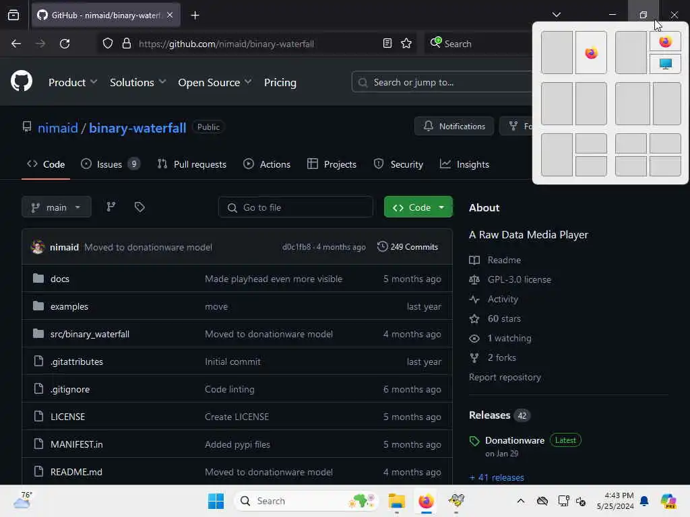Click the site security padlock icon
Viewport: 690px width, 517px height.
127,44
